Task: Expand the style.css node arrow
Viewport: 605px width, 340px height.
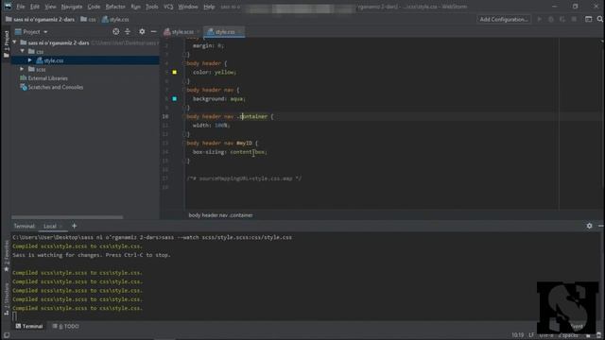Action: [29, 60]
